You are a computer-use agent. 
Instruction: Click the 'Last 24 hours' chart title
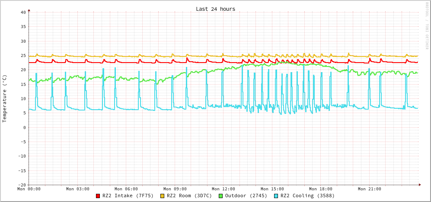pyautogui.click(x=215, y=9)
